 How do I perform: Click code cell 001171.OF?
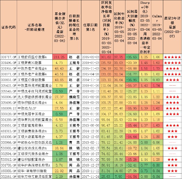9,74
